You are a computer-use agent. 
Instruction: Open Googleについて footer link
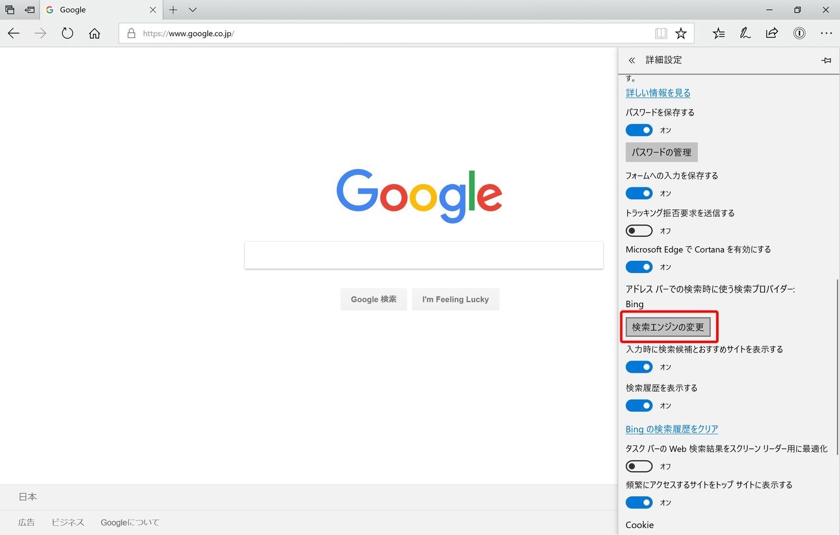tap(130, 522)
